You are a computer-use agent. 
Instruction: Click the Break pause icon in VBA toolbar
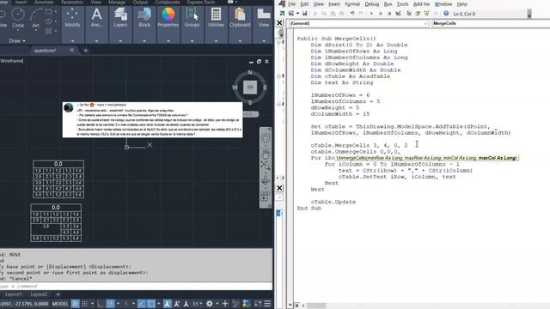point(380,14)
